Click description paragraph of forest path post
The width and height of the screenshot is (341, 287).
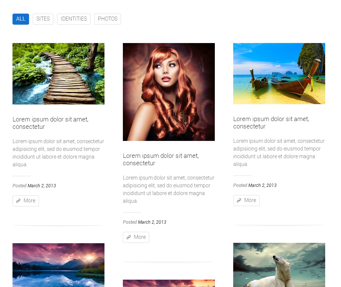[58, 153]
